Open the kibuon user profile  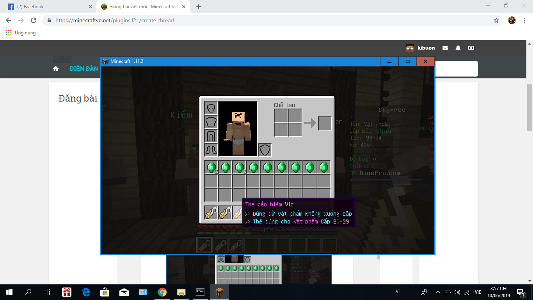(x=421, y=48)
